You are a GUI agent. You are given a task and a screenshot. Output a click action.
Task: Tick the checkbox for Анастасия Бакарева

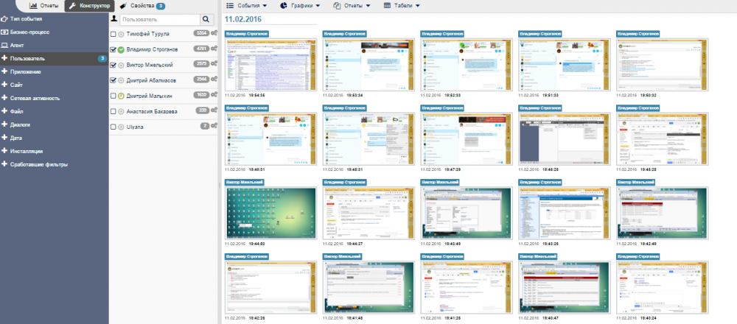(113, 112)
